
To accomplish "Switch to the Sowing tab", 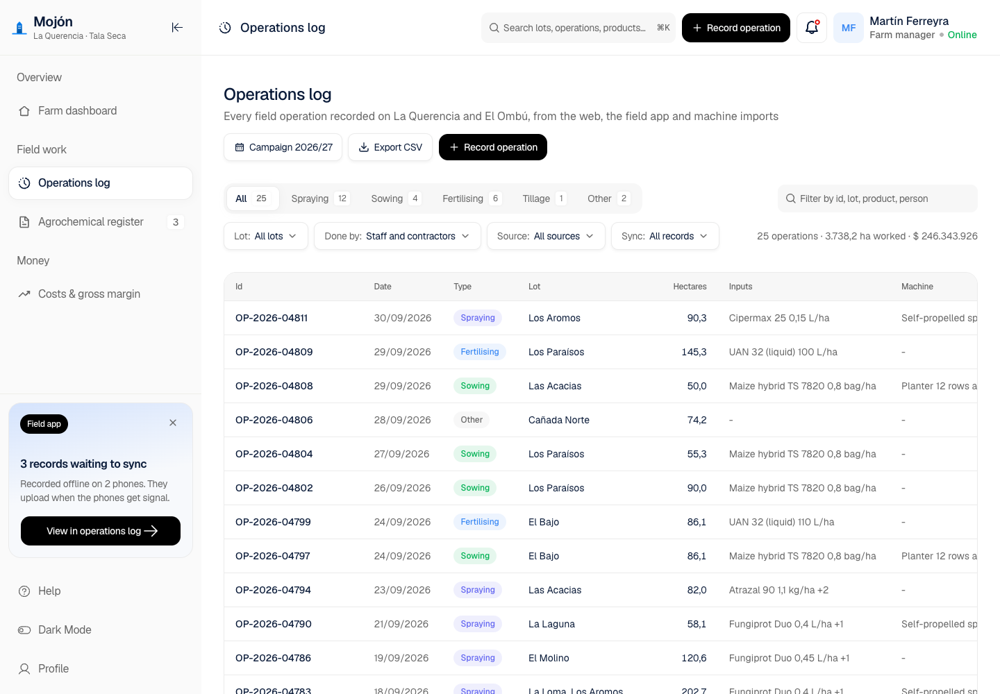I will point(397,198).
